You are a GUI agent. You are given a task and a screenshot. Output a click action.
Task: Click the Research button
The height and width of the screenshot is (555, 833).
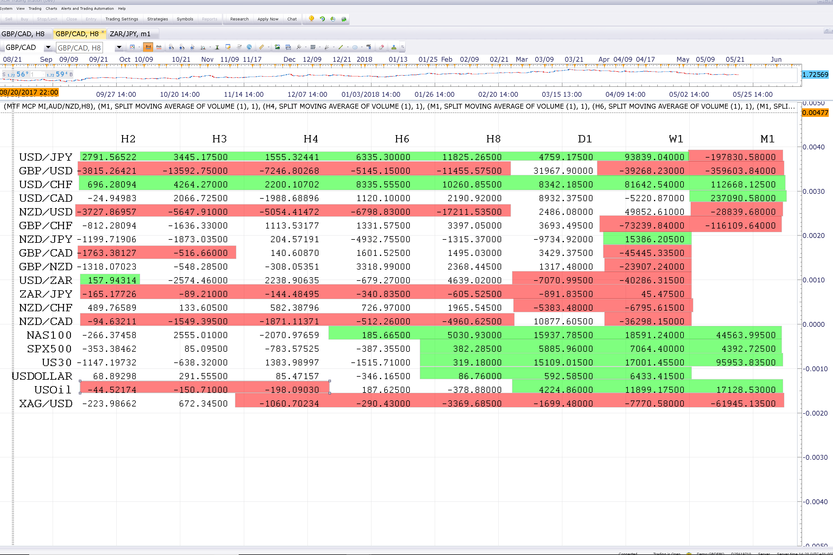[x=239, y=19]
